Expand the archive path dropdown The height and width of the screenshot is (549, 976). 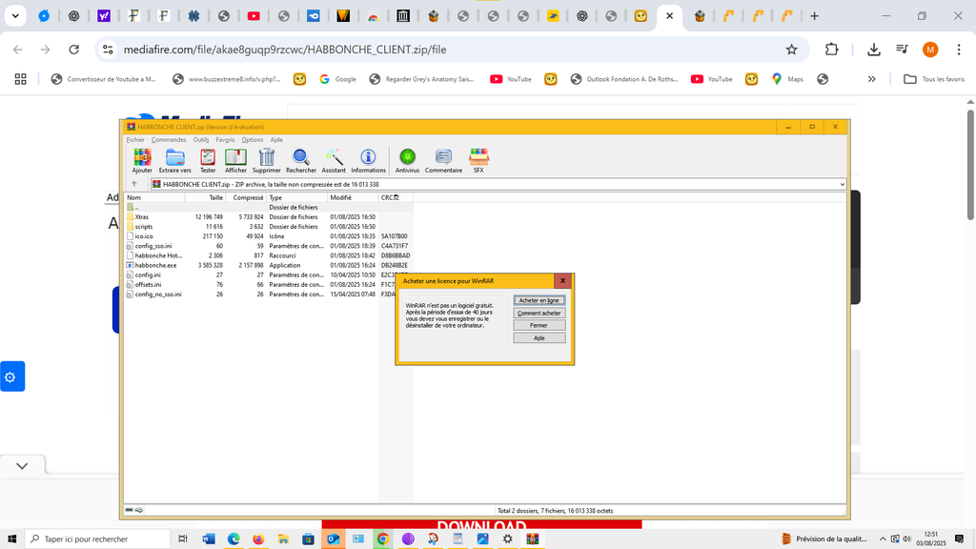coord(842,184)
